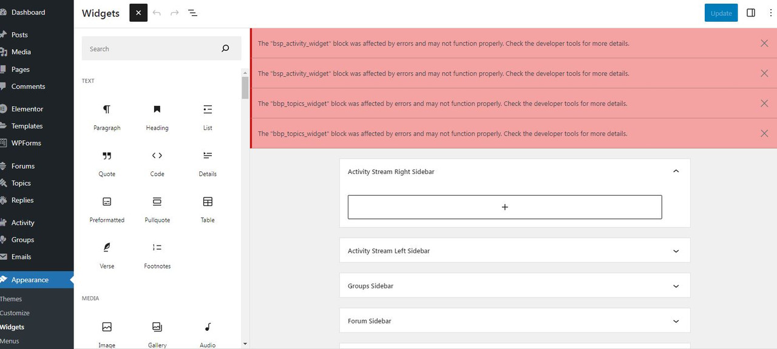Focus the block Search field
Viewport: 777px width, 349px height.
[x=161, y=49]
